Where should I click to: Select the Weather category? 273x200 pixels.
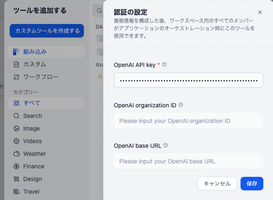[46, 154]
